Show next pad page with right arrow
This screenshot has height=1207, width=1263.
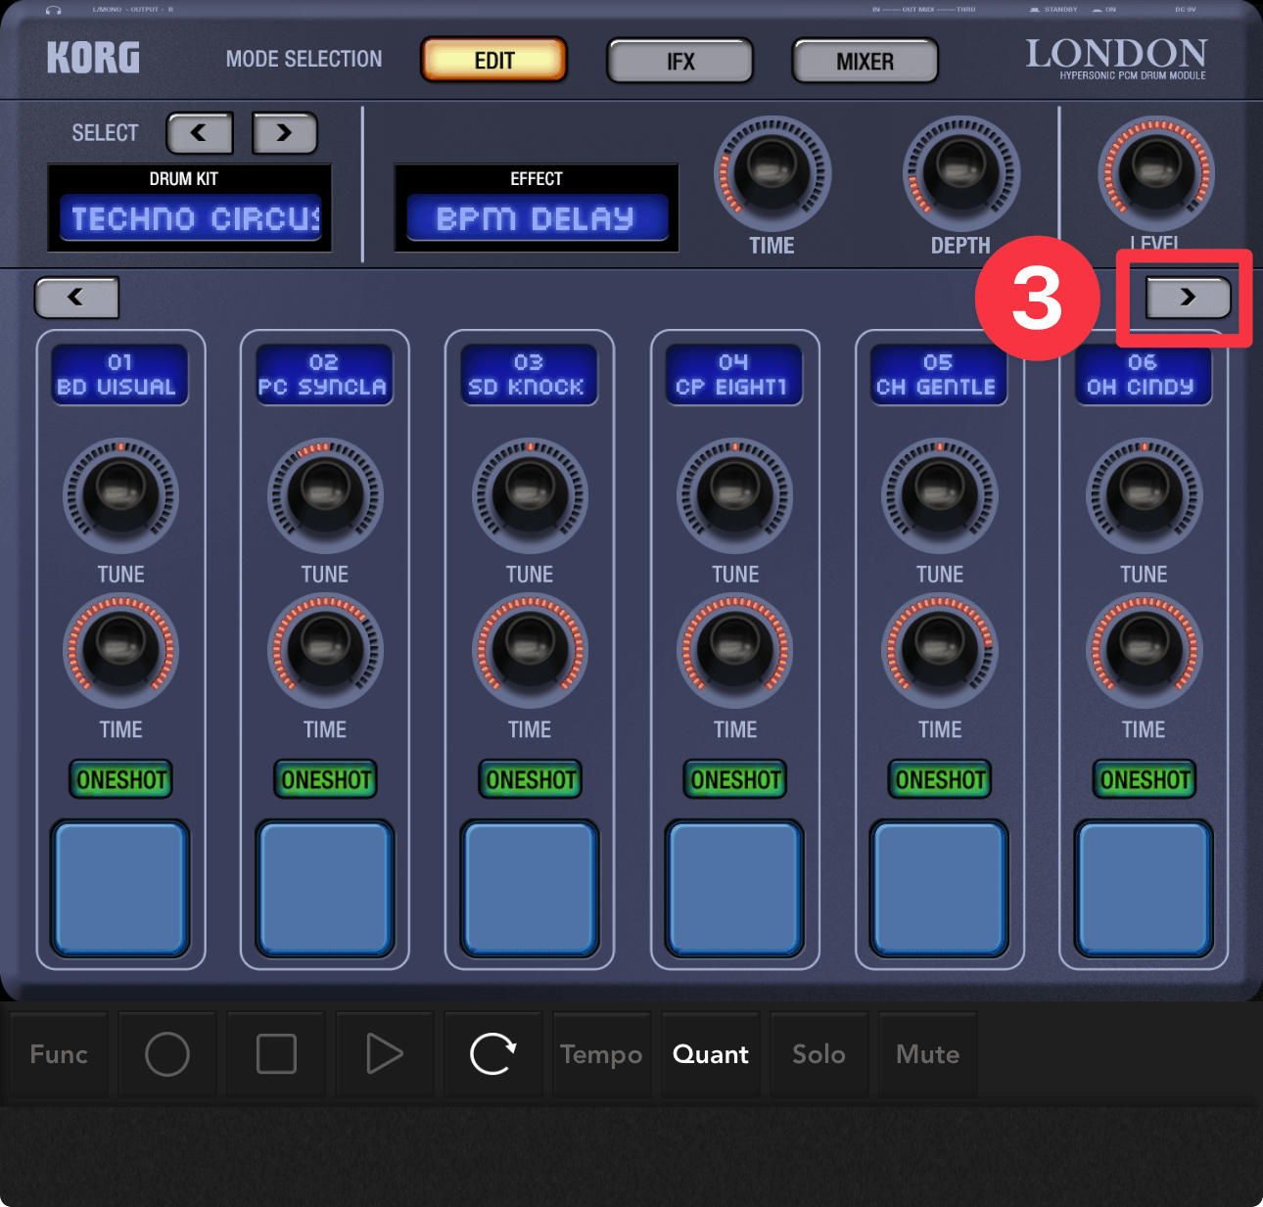(1188, 298)
